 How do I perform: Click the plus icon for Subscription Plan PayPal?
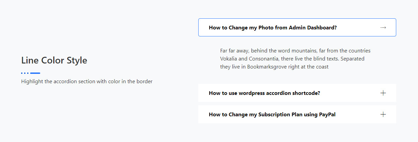pos(383,114)
